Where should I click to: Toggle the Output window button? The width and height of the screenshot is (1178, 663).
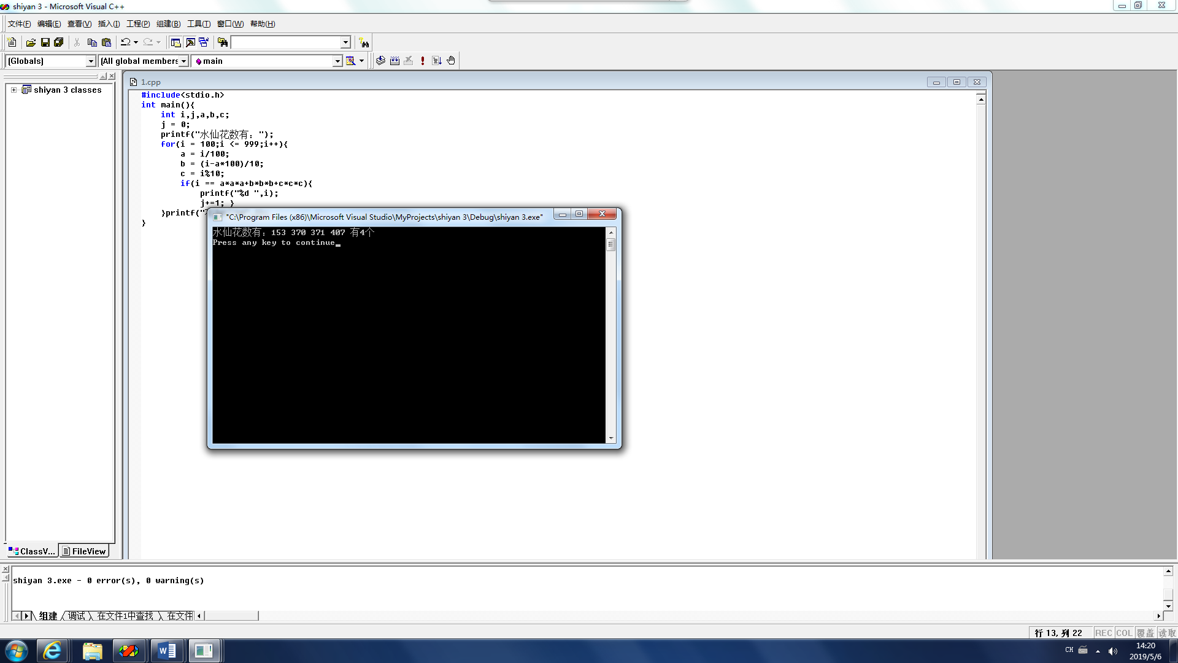click(190, 42)
